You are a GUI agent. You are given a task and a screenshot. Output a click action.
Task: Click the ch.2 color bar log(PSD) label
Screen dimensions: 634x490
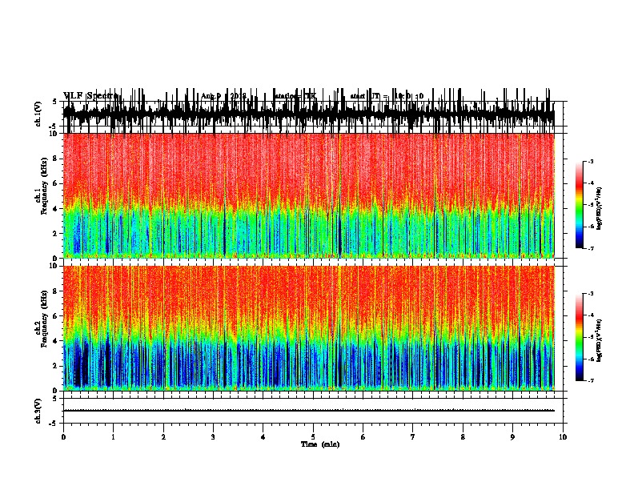click(600, 340)
